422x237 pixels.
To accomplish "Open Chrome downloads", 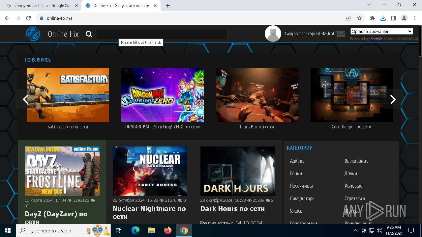I will (383, 18).
